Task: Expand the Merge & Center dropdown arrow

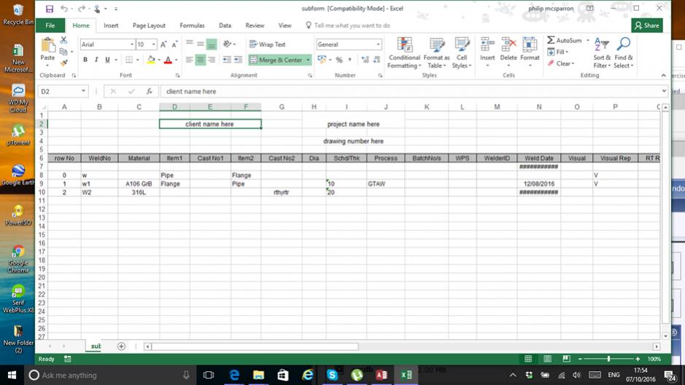Action: [308, 60]
